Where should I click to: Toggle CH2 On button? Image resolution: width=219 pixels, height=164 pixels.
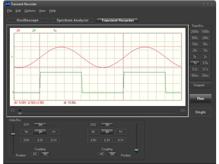[107, 125]
